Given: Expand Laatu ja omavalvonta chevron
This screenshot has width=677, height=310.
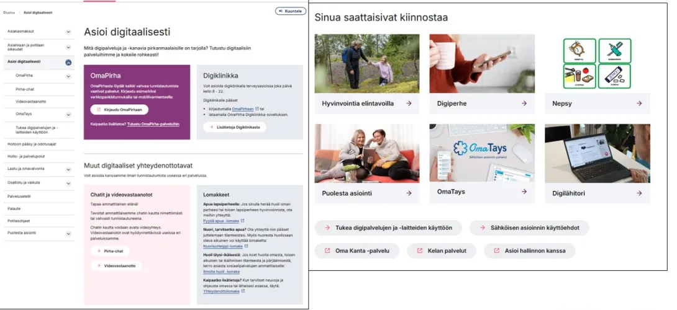Looking at the screenshot, I should pyautogui.click(x=68, y=170).
